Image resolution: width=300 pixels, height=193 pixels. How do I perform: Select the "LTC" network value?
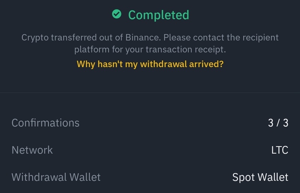click(x=279, y=150)
